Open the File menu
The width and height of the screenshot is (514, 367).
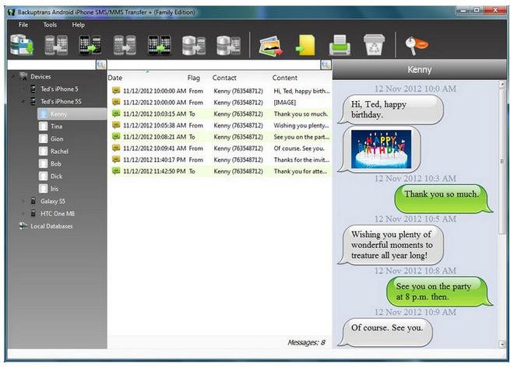tap(23, 25)
